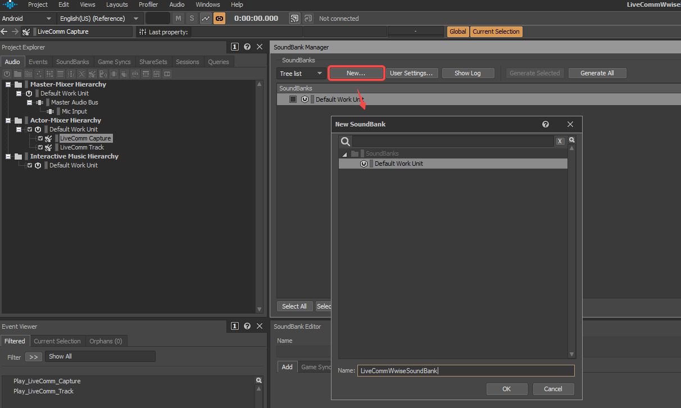Viewport: 681px width, 408px height.
Task: Click the Last property mixer icon
Action: point(143,32)
